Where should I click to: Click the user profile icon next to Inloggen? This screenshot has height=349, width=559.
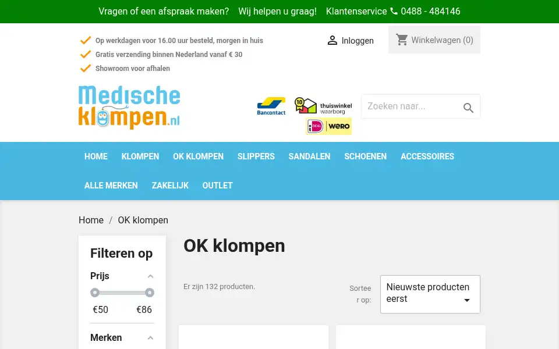(332, 40)
